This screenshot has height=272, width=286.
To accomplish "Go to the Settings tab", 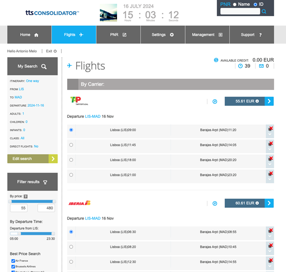I will (x=163, y=35).
